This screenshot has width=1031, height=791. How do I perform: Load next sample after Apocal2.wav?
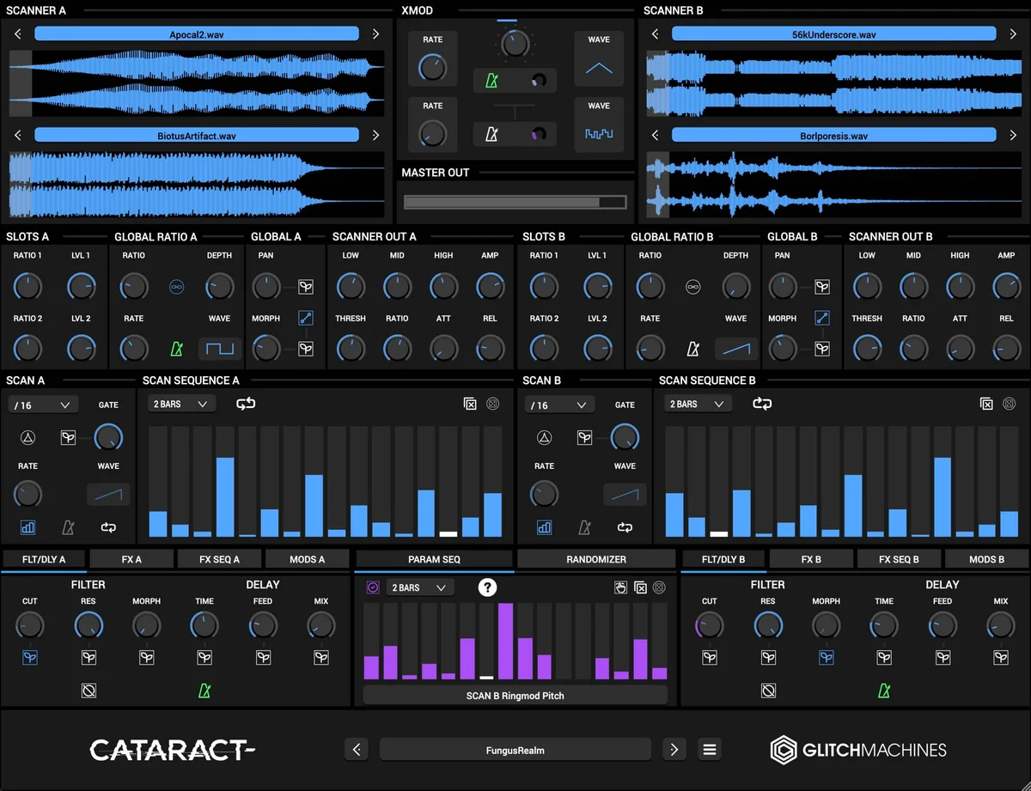[375, 34]
